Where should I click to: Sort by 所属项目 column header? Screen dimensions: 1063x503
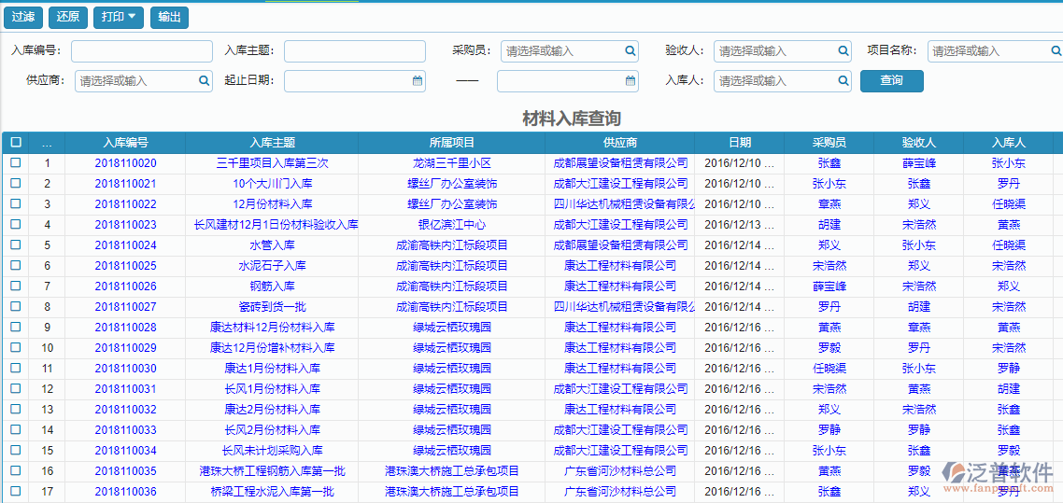(x=452, y=143)
